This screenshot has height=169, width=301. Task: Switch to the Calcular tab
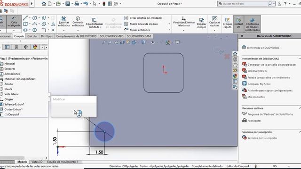tap(32, 36)
